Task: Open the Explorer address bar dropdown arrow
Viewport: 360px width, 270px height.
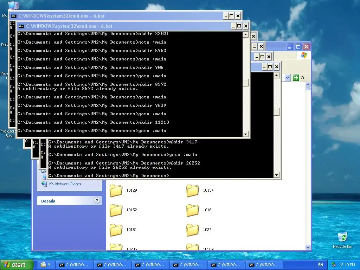Action: click(x=287, y=78)
